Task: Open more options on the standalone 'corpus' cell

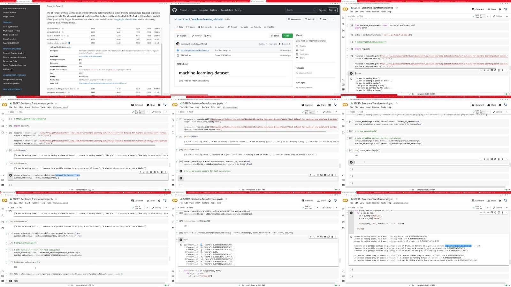Action: coord(506,70)
